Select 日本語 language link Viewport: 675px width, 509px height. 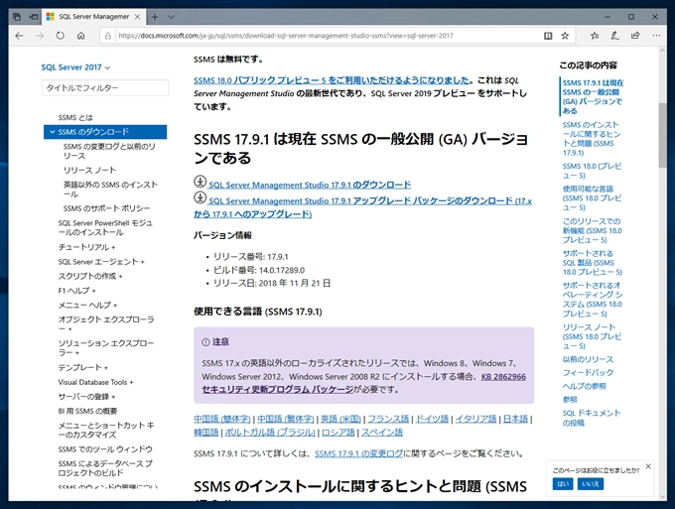pos(515,419)
